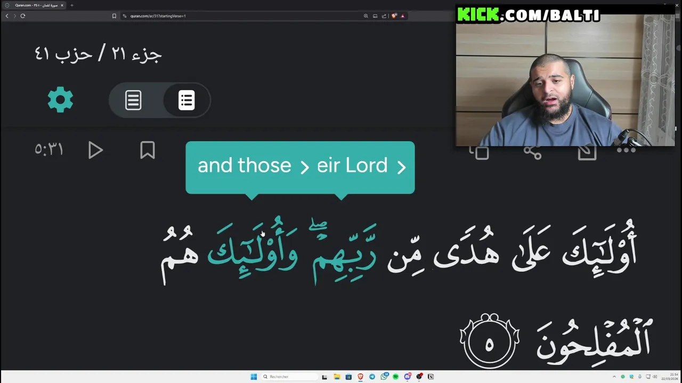Viewport: 682px width, 383px height.
Task: Click the word مِّن in the verse
Action: [404, 258]
